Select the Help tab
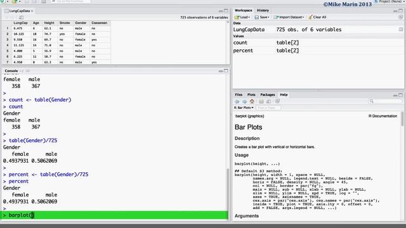This screenshot has width=406, height=228. [x=284, y=94]
